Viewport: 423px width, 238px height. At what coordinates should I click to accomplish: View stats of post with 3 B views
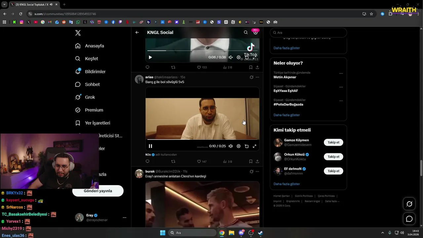228,161
